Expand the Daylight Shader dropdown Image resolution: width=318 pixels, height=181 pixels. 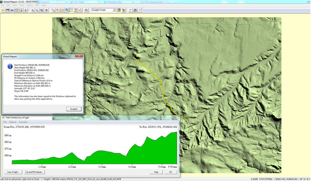pos(114,10)
